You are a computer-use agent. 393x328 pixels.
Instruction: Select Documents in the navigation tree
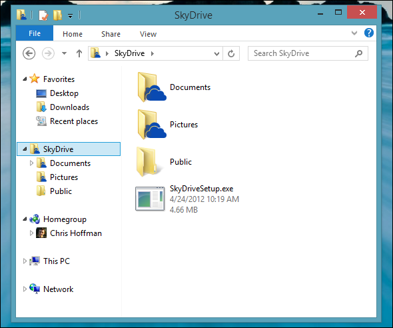click(70, 163)
